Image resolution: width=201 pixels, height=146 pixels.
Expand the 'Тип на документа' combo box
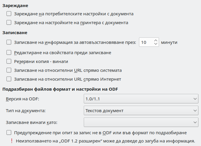[x=141, y=111]
